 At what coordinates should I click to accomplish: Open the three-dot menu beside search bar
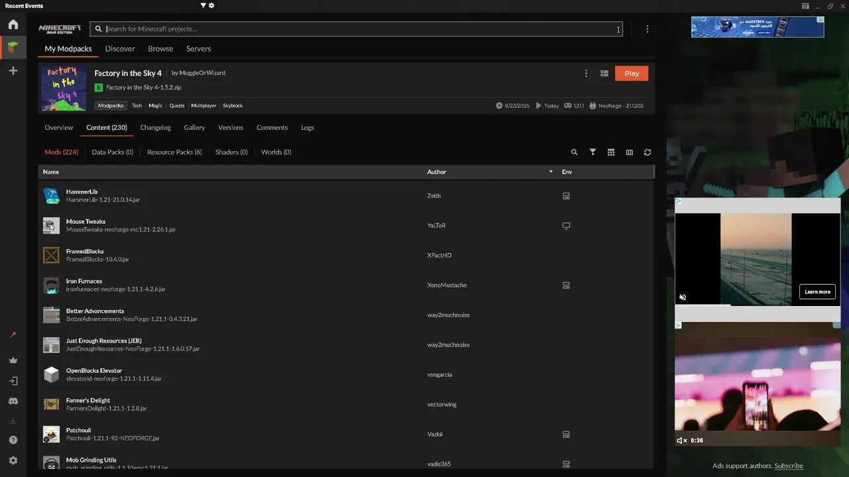coord(647,28)
